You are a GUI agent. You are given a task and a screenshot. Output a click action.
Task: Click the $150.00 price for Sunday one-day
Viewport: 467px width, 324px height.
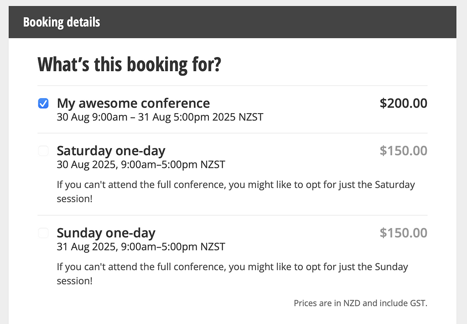coord(403,233)
